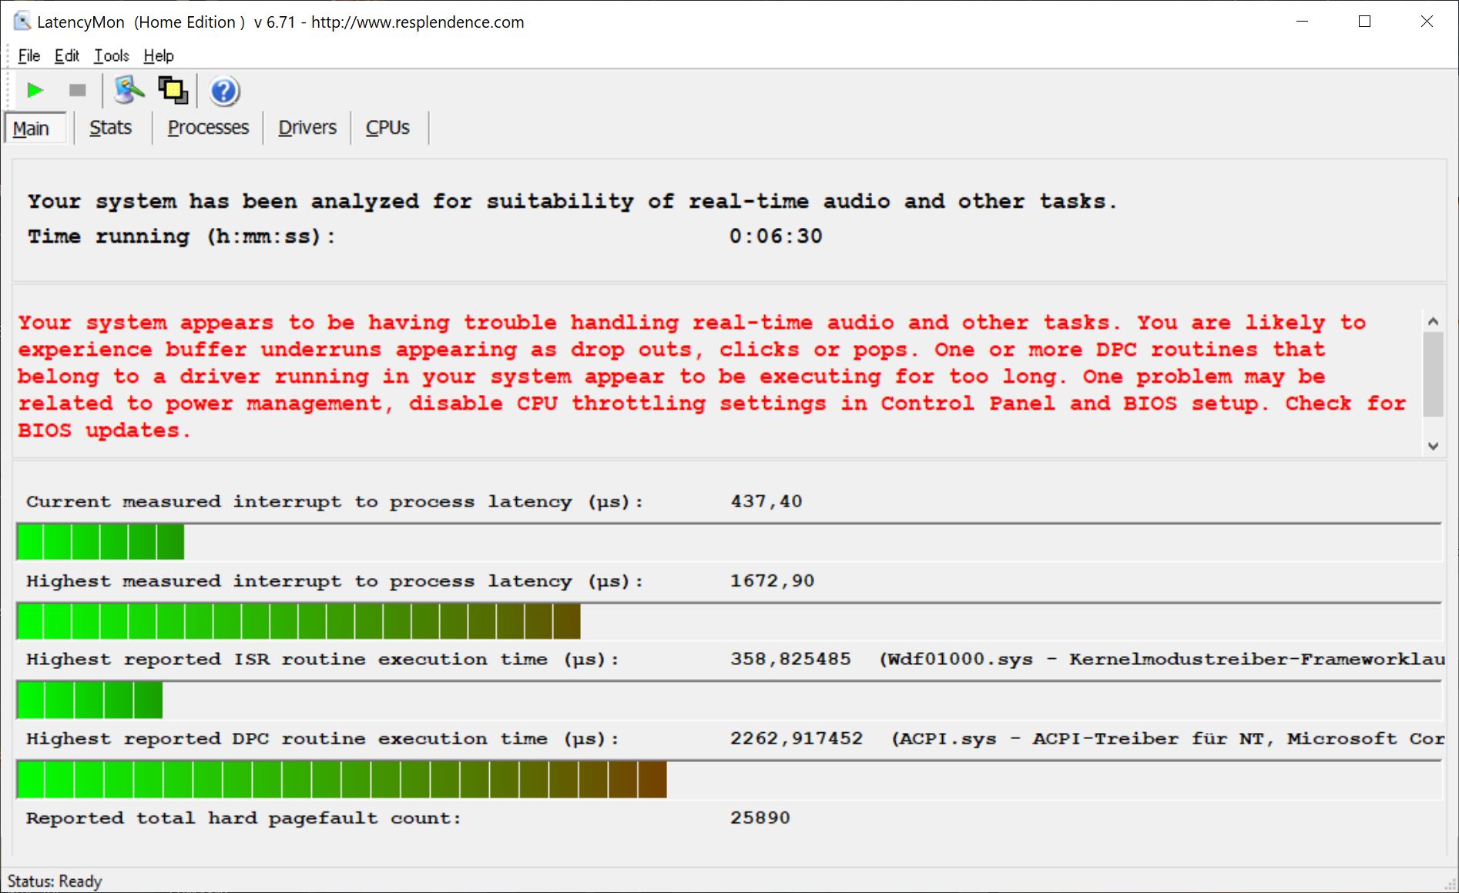
Task: Minimize the LatencyMon window
Action: [1303, 22]
